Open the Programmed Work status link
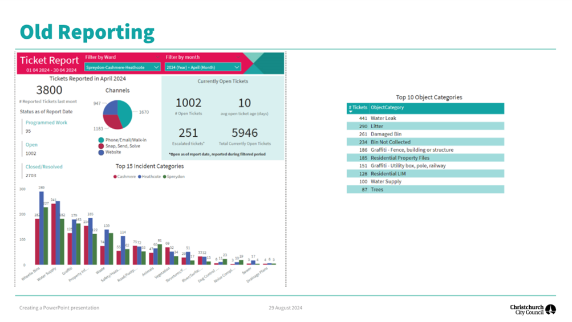This screenshot has height=322, width=572. click(46, 123)
